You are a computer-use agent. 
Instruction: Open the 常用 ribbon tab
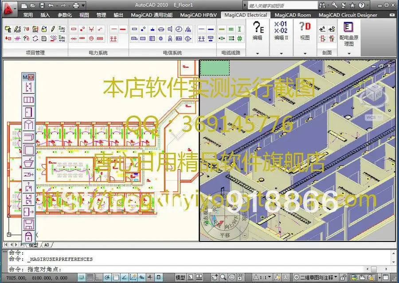pyautogui.click(x=28, y=15)
